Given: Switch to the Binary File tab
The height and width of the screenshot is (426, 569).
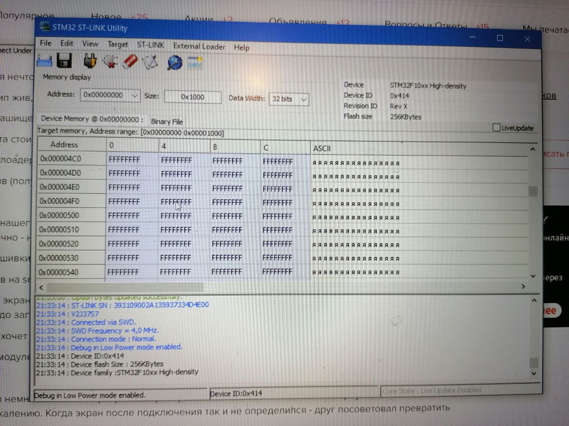Looking at the screenshot, I should (167, 121).
